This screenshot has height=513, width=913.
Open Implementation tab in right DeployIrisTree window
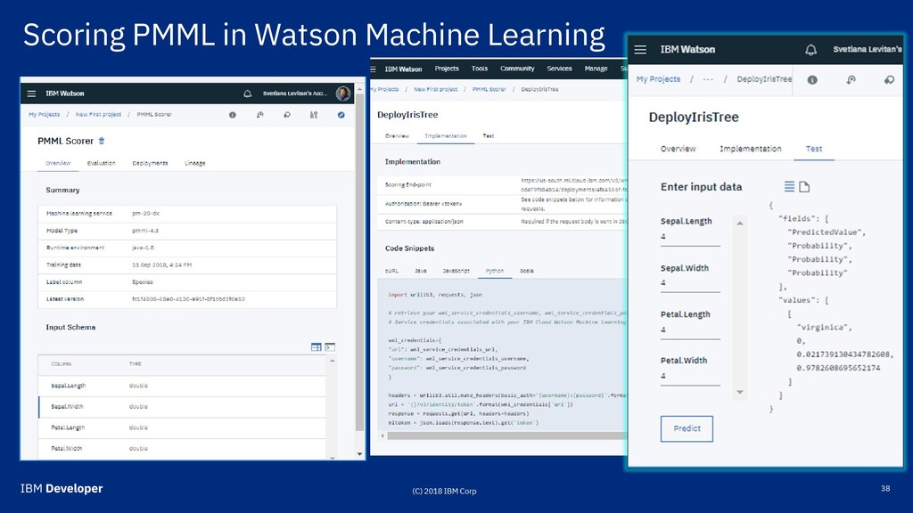point(751,149)
